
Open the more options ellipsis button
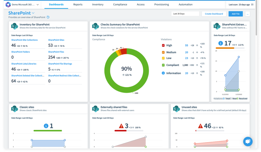(247, 14)
